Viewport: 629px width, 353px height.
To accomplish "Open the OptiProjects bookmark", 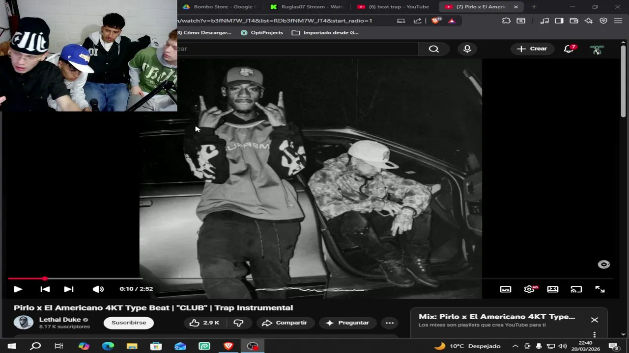I will [262, 32].
